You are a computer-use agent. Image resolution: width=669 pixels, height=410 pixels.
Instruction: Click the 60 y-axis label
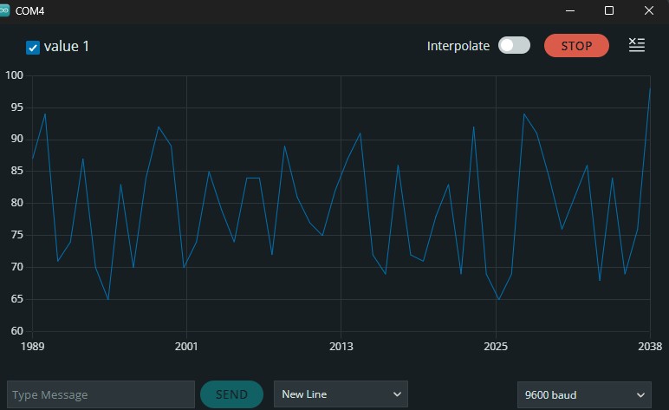[17, 330]
